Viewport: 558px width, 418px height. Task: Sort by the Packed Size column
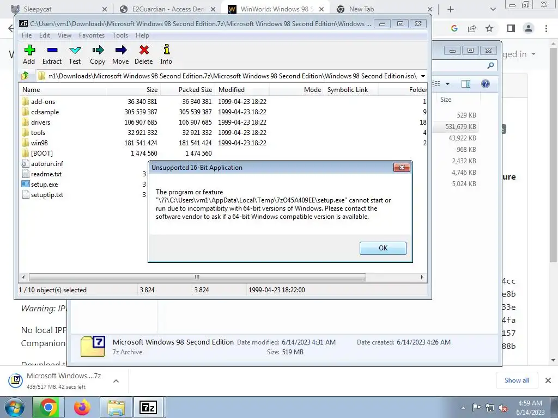188,90
